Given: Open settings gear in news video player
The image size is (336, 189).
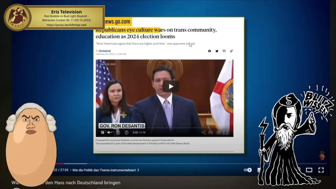Looking at the screenshot, I should pos(218,133).
